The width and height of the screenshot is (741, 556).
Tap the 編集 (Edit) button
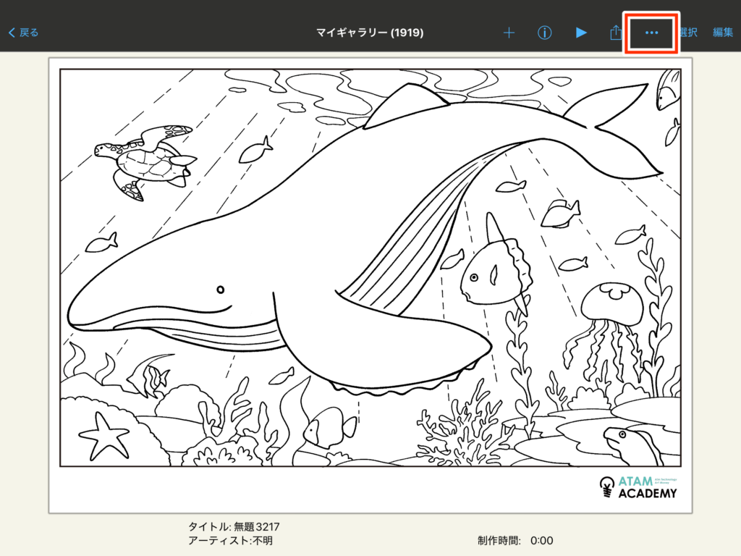[x=722, y=33]
